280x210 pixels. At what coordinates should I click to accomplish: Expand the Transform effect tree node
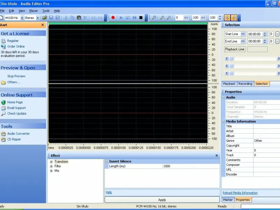(x=51, y=162)
